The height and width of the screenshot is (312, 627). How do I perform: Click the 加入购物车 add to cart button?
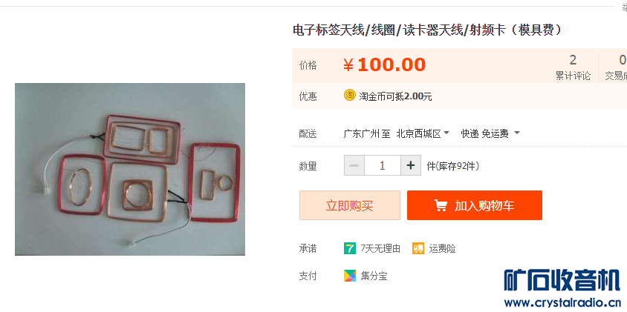(475, 205)
